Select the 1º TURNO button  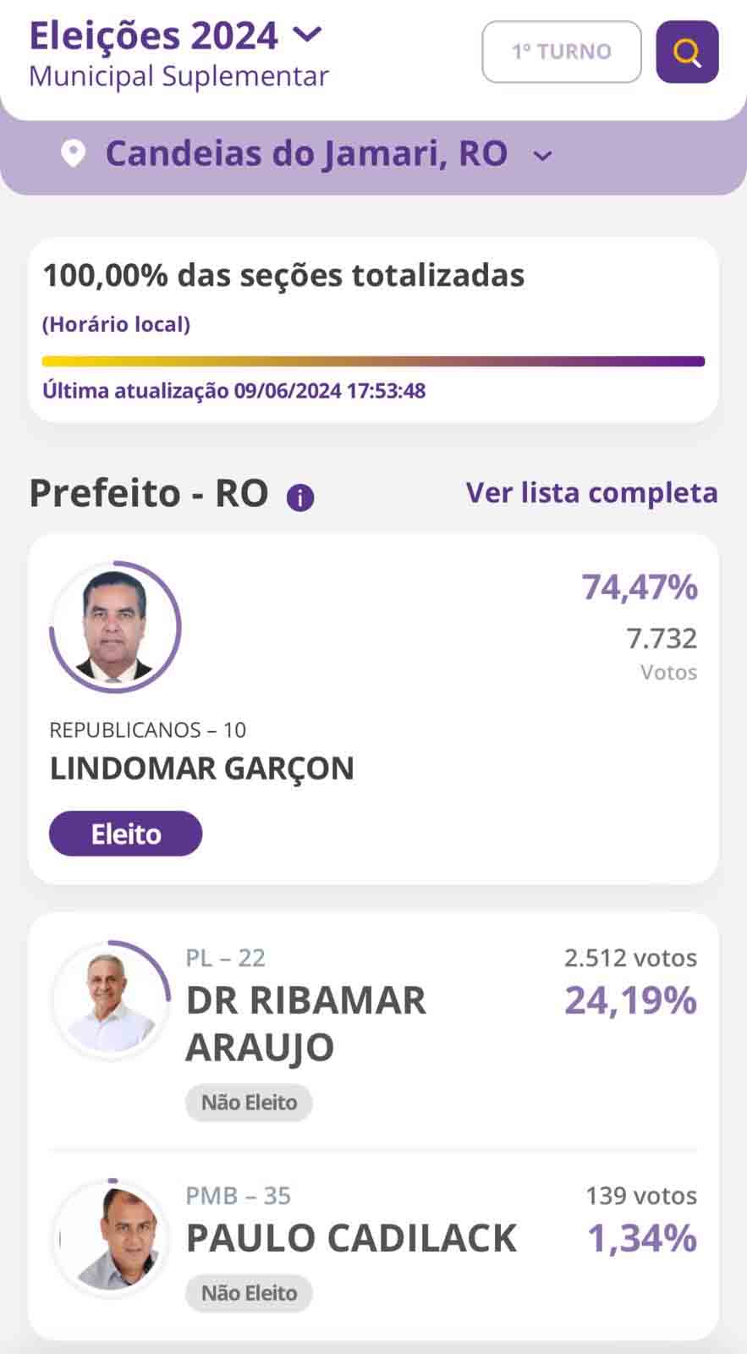pos(562,52)
